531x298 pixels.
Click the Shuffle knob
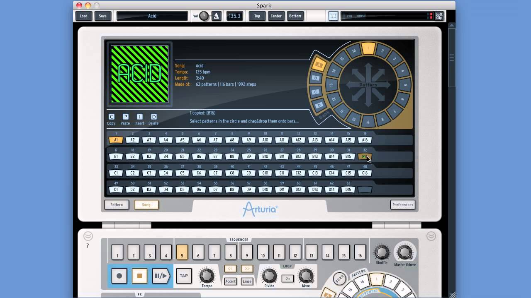(x=382, y=252)
